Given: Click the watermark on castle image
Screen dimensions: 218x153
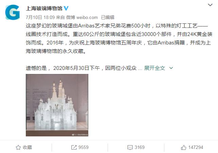Looking at the screenshot, I should [x=80, y=135].
